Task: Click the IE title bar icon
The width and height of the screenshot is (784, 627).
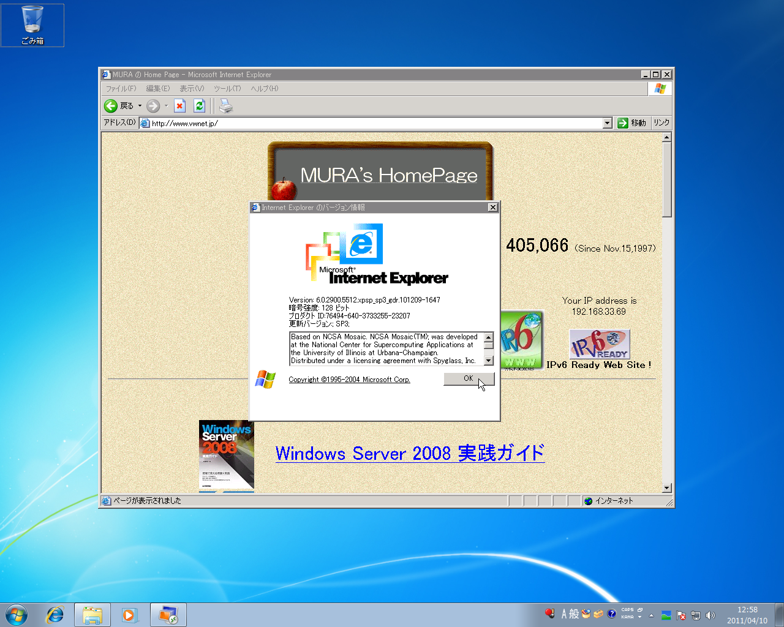Action: coord(106,75)
